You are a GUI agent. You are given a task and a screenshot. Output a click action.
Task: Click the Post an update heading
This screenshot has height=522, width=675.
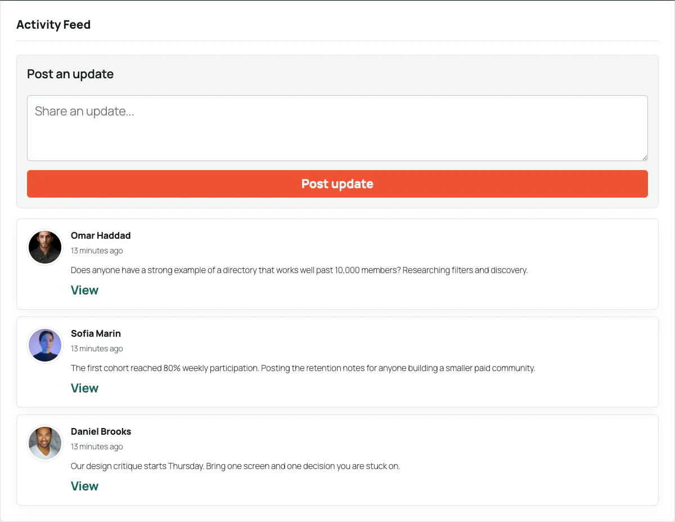(70, 74)
